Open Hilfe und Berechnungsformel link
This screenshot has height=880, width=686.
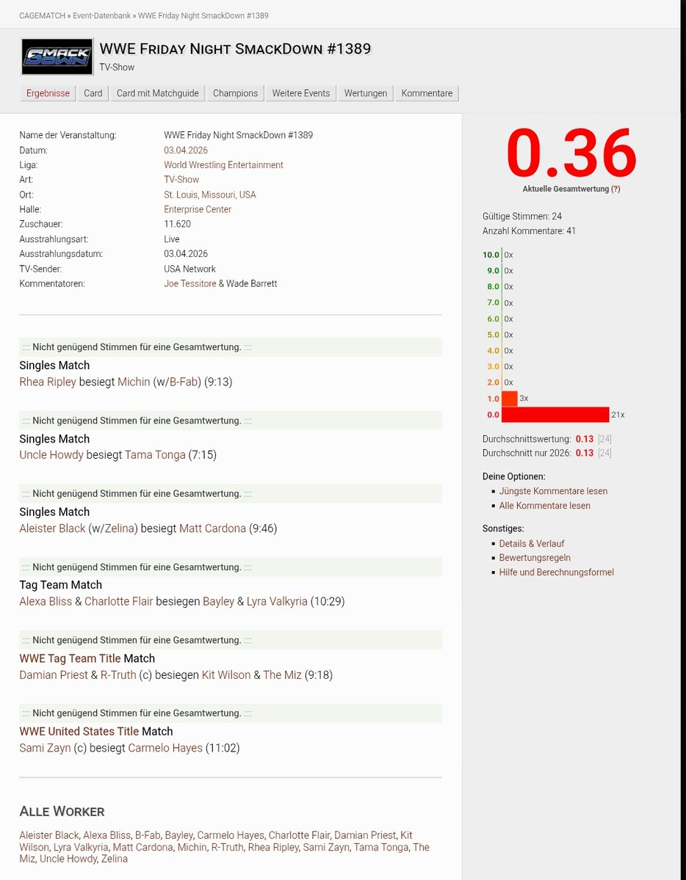tap(556, 572)
